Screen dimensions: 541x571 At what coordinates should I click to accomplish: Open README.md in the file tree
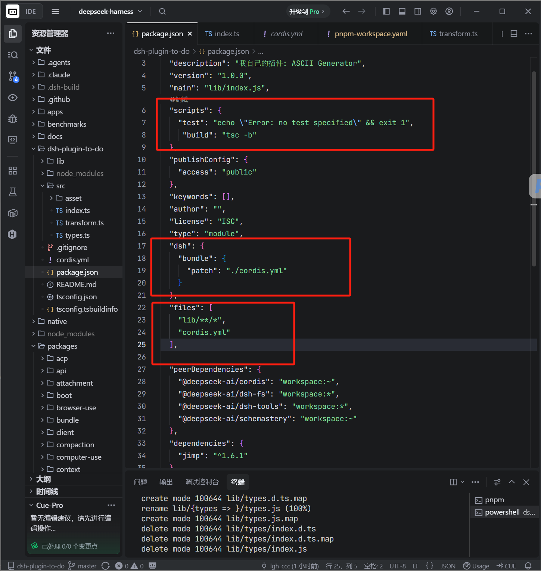[x=76, y=284]
